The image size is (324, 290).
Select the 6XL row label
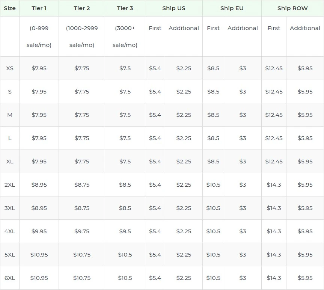(10, 278)
